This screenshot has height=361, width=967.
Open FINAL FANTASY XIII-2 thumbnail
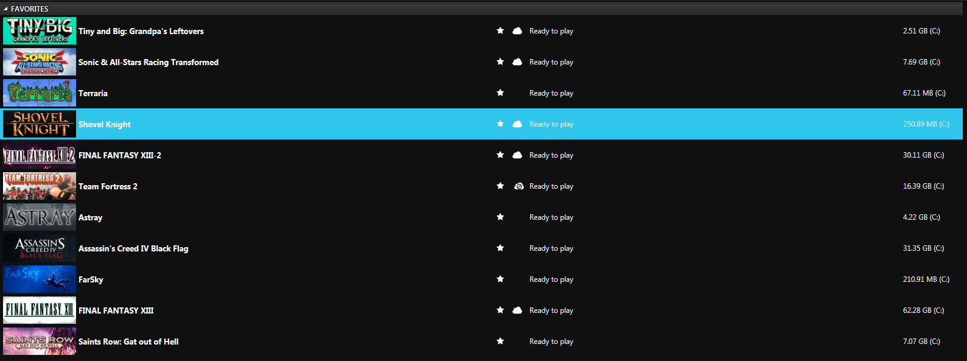pyautogui.click(x=40, y=155)
